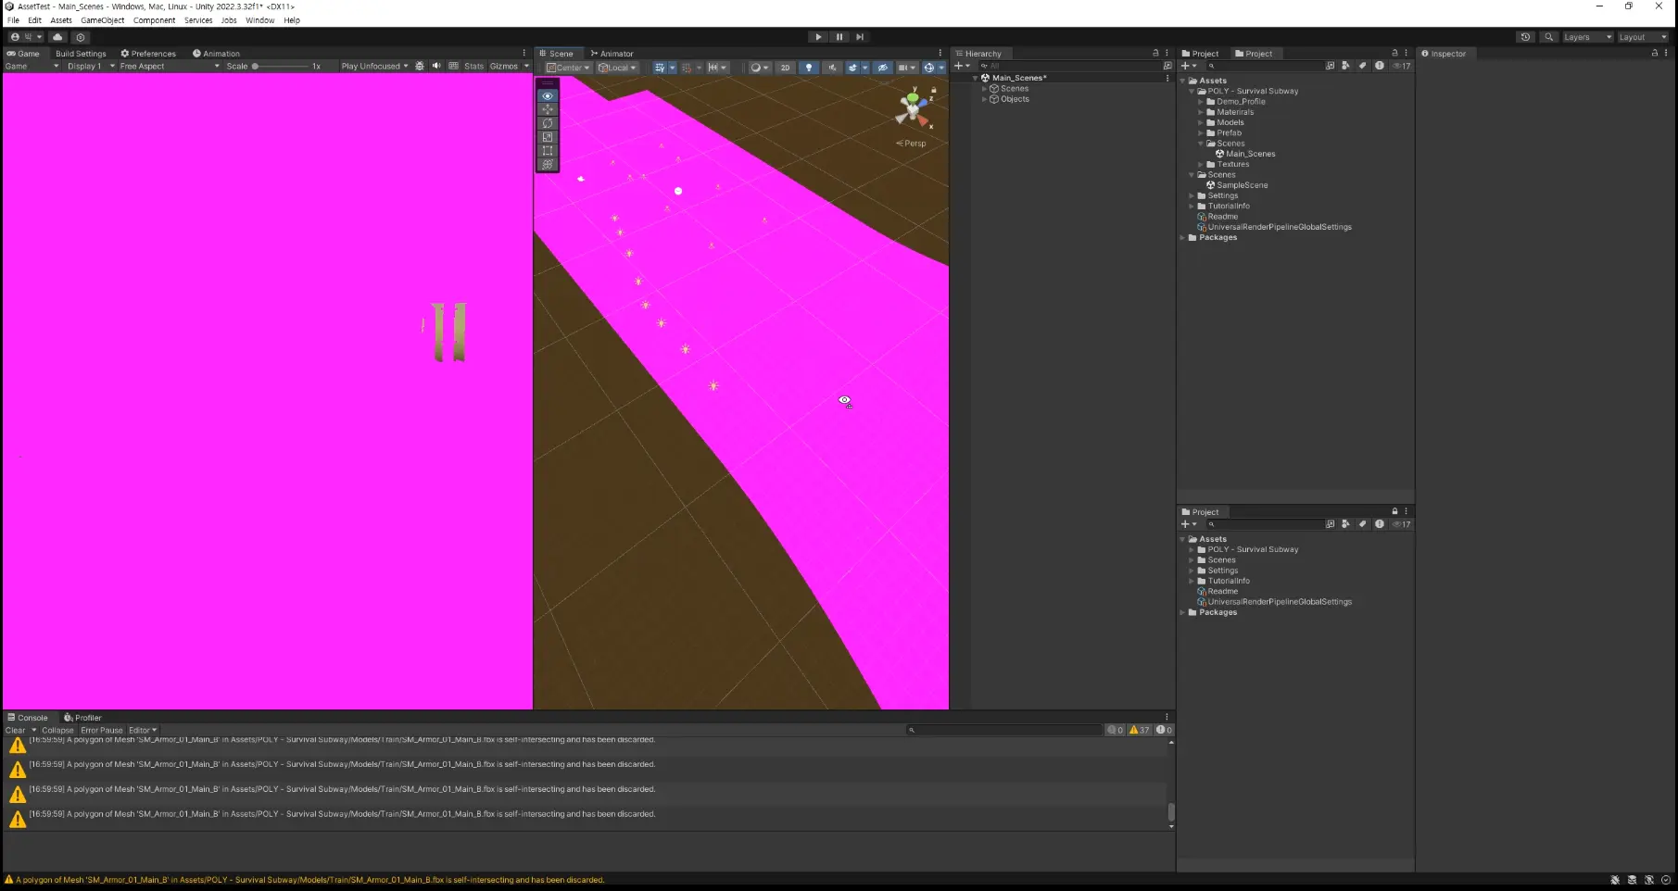Open the File menu
The image size is (1678, 891).
14,20
